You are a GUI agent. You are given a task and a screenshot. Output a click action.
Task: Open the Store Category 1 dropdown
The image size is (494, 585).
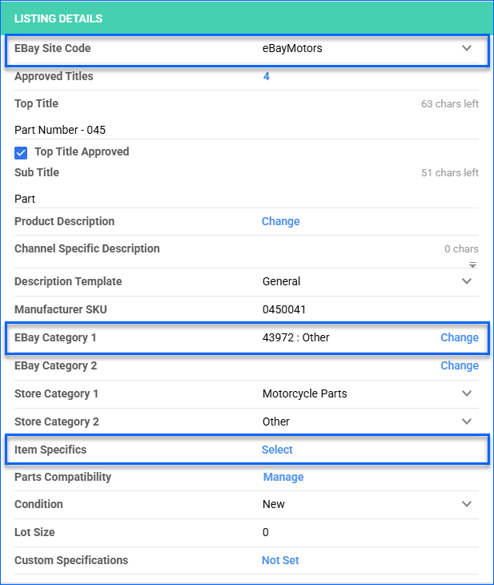(x=467, y=393)
